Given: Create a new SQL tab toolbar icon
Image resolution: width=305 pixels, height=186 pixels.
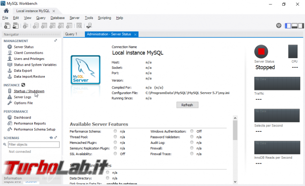Looking at the screenshot, I should [7, 25].
